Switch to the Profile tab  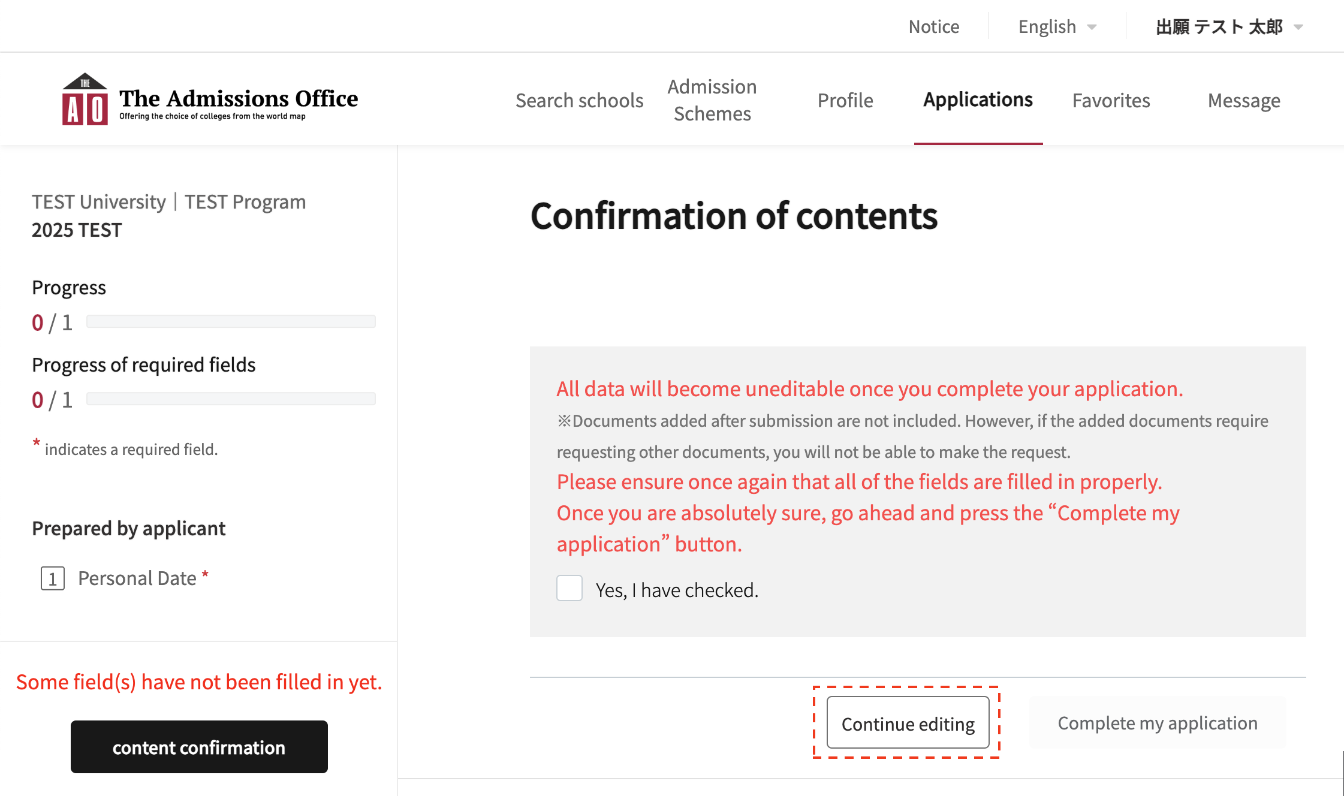coord(845,100)
